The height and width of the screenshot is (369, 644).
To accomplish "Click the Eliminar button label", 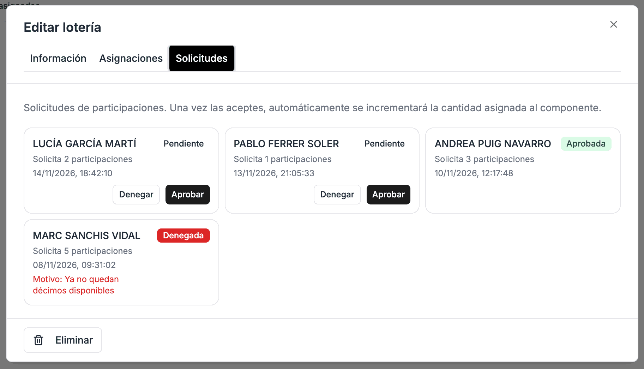I will pyautogui.click(x=74, y=340).
